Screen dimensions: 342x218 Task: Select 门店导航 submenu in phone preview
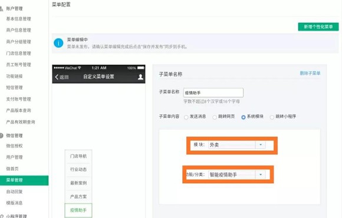(x=78, y=156)
